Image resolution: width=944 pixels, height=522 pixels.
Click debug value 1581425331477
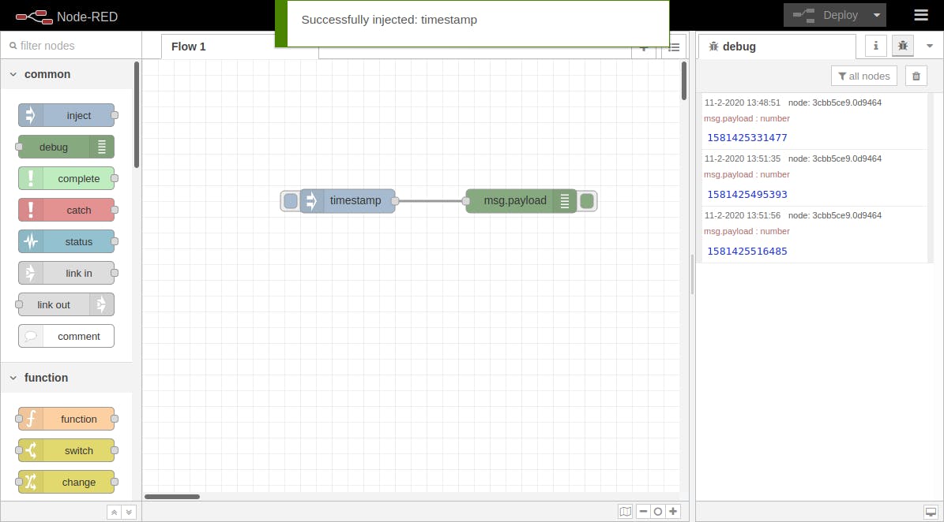click(747, 137)
